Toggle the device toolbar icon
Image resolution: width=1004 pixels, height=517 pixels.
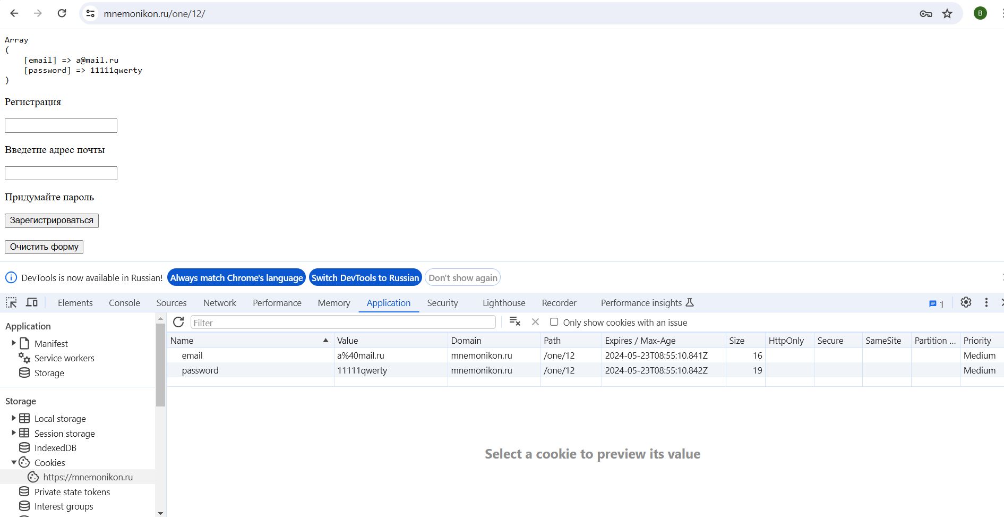pos(32,302)
